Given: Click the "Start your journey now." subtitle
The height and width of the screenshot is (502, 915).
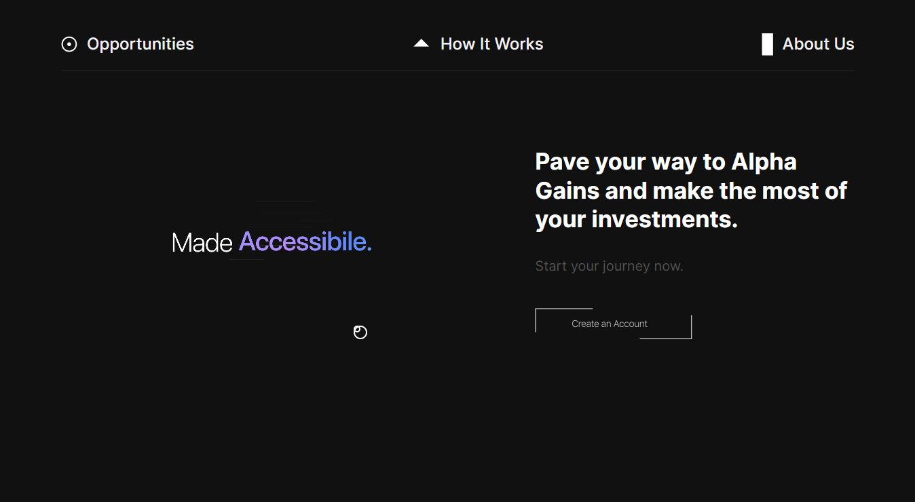Looking at the screenshot, I should click(609, 266).
